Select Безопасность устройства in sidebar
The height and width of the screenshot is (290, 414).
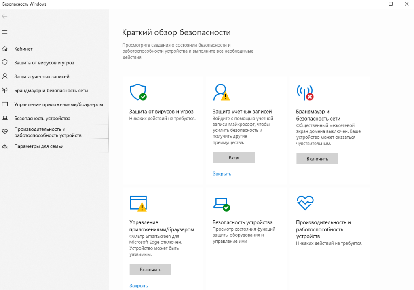[42, 119]
